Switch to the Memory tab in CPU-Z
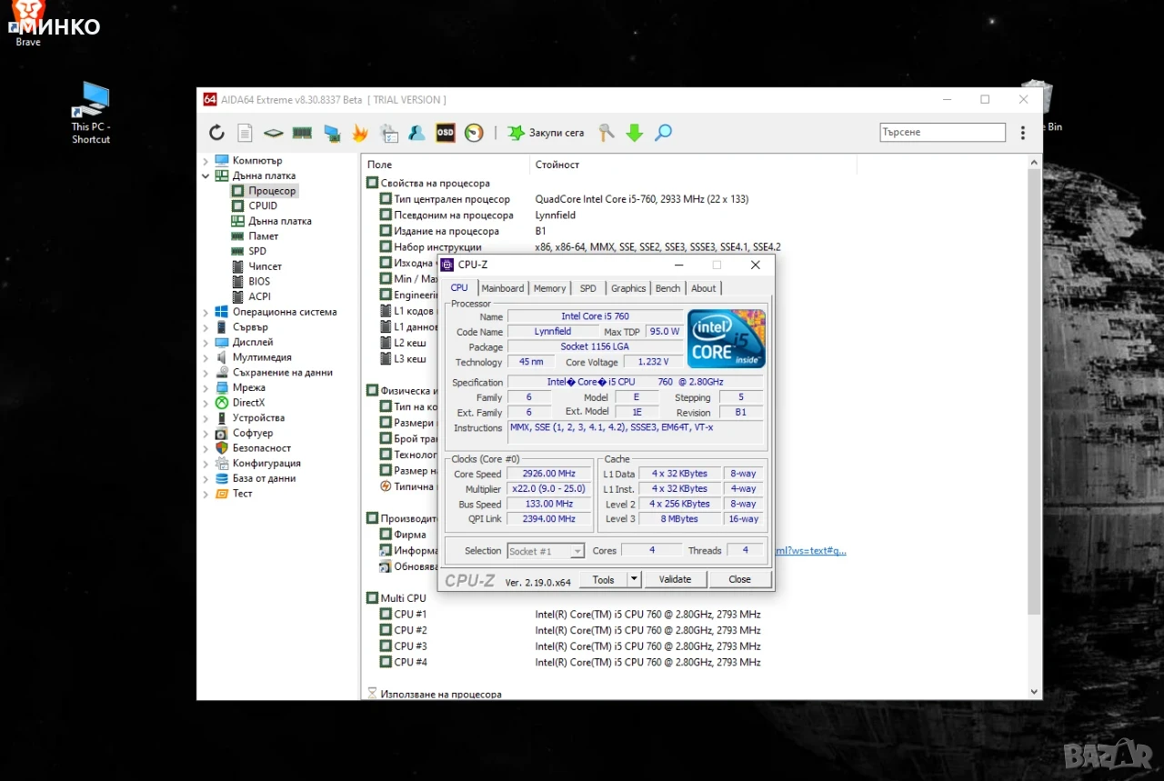Image resolution: width=1164 pixels, height=781 pixels. [x=550, y=288]
